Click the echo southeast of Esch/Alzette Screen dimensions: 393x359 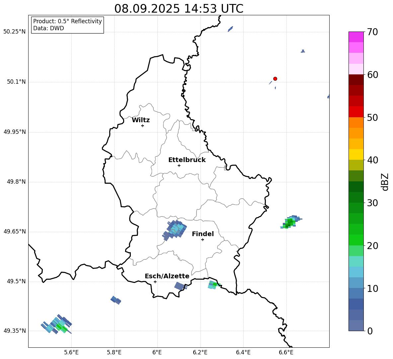[181, 286]
